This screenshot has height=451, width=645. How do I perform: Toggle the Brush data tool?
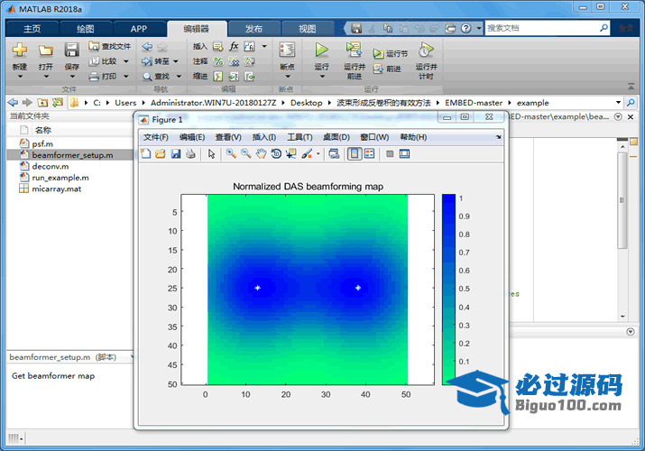pos(307,153)
